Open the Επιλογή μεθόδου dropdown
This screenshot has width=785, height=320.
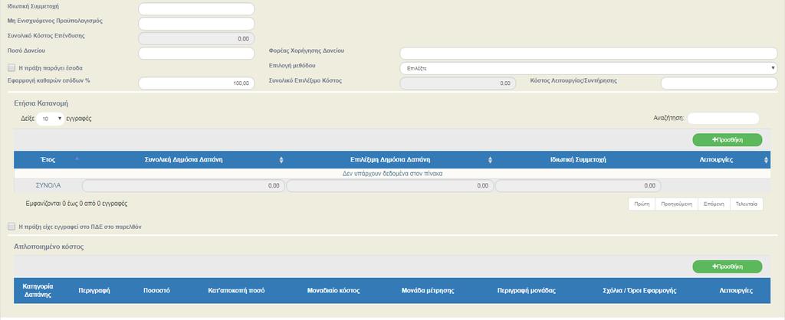588,68
